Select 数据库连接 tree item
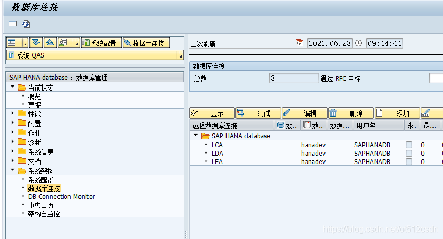 pos(44,188)
